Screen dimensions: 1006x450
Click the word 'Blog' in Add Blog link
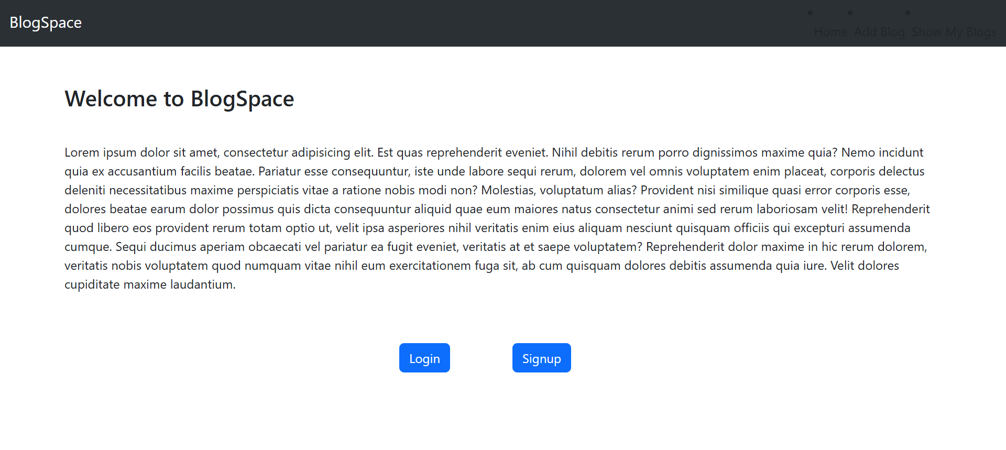coord(893,32)
